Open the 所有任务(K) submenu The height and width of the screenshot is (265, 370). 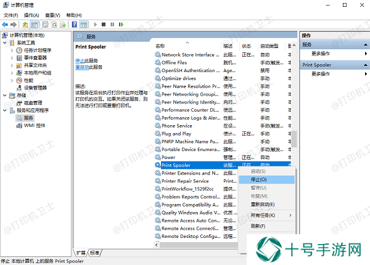pos(264,215)
